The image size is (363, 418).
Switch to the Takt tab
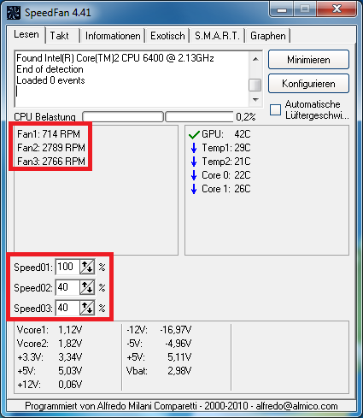point(62,36)
